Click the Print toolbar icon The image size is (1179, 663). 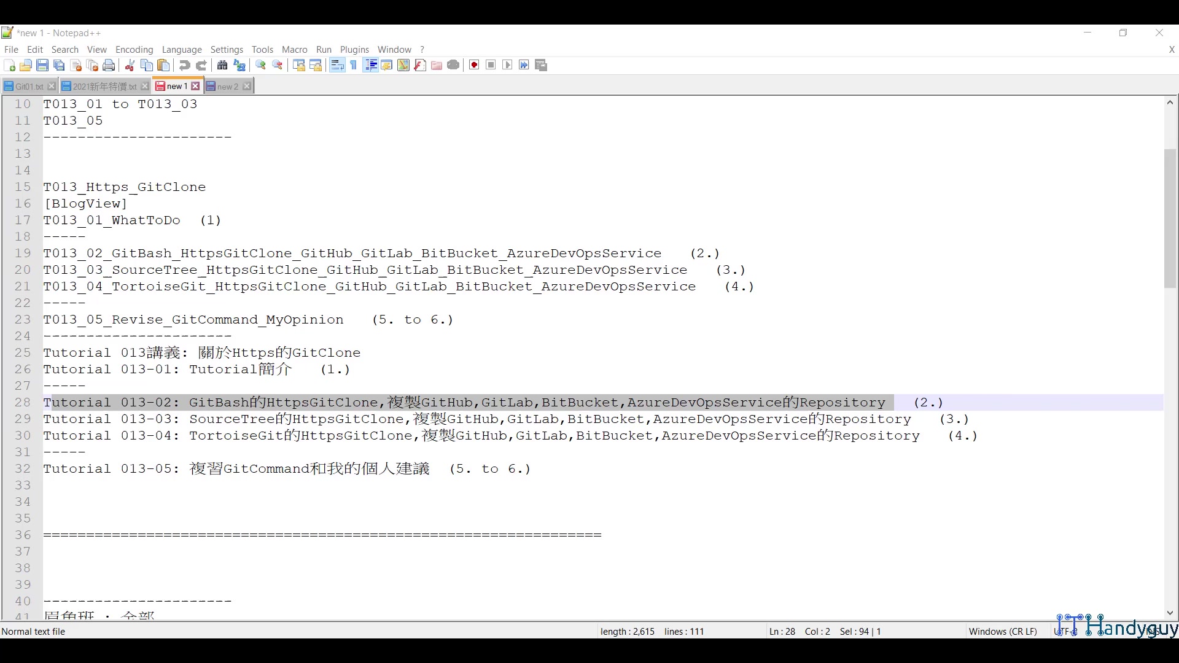click(x=109, y=65)
